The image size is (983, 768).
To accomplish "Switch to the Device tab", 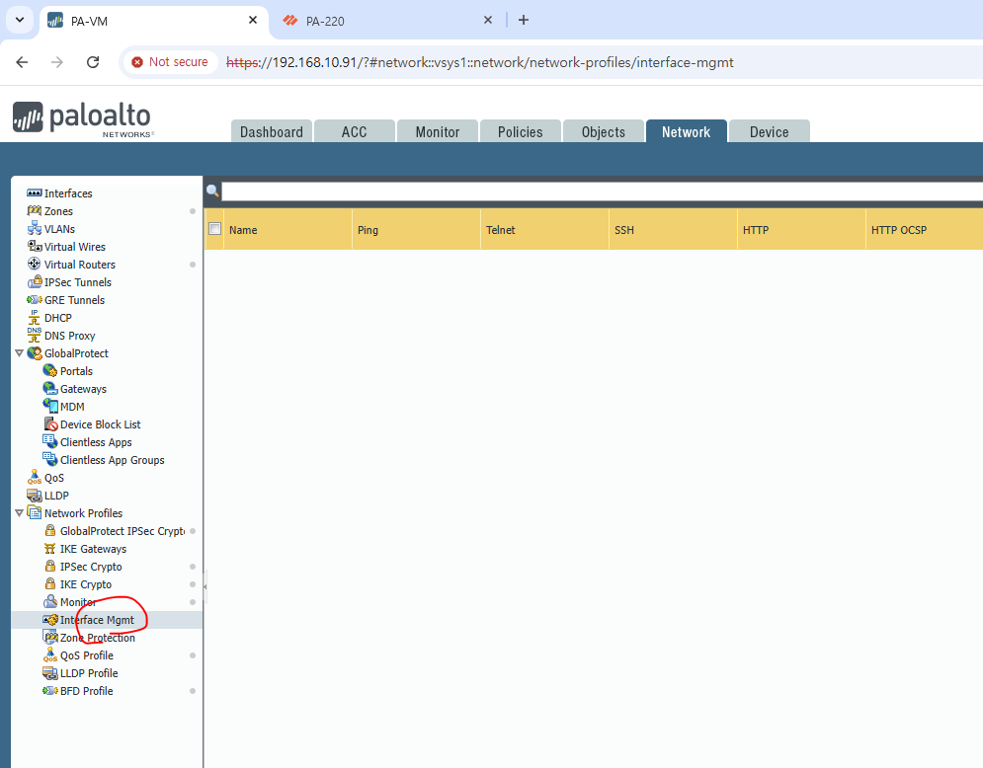I will (x=770, y=131).
